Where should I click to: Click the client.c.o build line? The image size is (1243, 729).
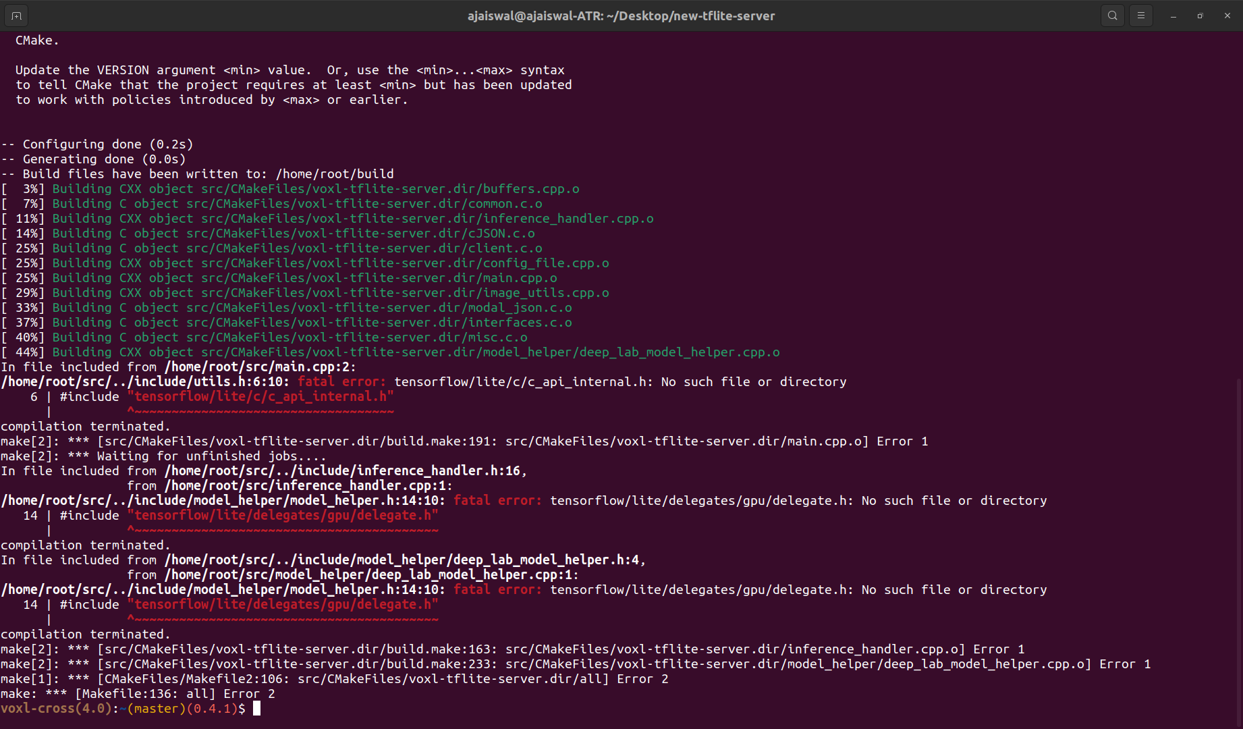(271, 248)
